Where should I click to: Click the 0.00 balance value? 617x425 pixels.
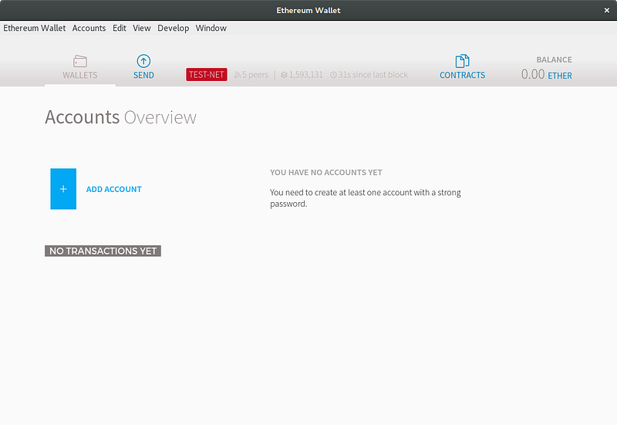point(533,74)
